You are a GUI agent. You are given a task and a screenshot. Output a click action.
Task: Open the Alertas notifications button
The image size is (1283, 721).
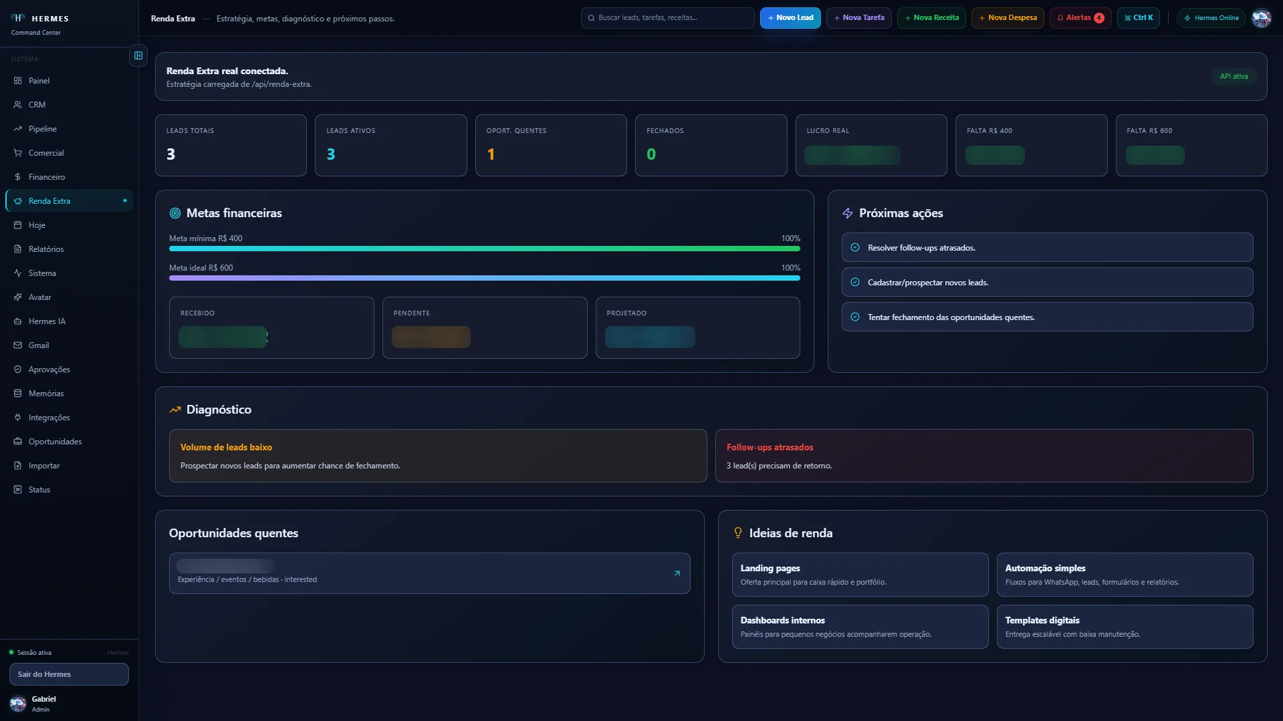[x=1080, y=18]
